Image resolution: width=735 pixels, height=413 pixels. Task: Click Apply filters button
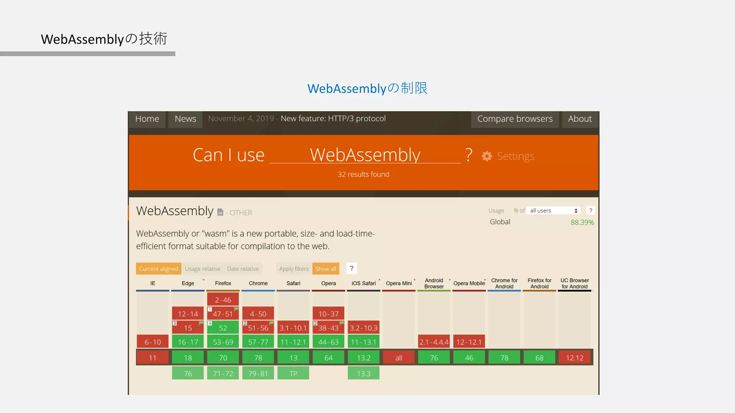[294, 269]
